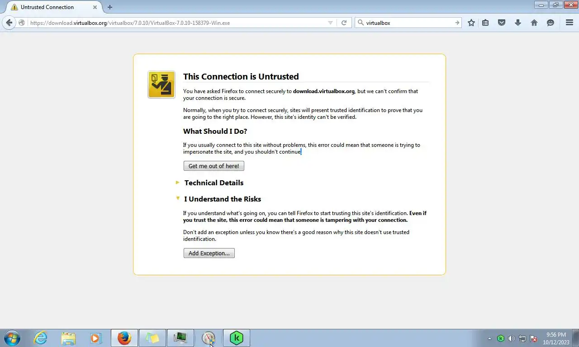Click the What Should I Do? heading
579x347 pixels.
pyautogui.click(x=215, y=131)
